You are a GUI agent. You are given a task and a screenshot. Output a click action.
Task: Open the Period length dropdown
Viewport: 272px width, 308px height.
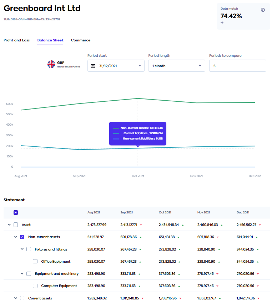coord(177,66)
